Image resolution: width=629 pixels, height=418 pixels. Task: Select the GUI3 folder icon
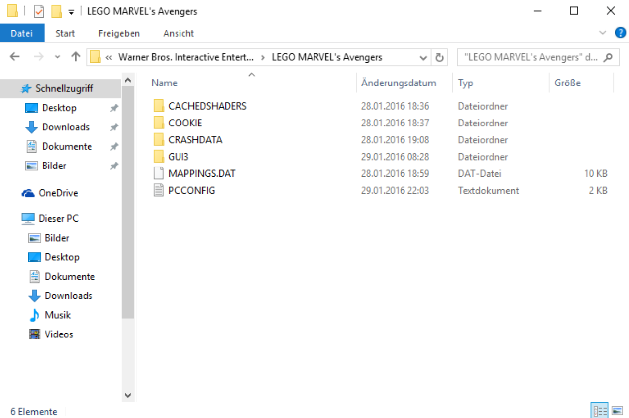click(x=158, y=157)
